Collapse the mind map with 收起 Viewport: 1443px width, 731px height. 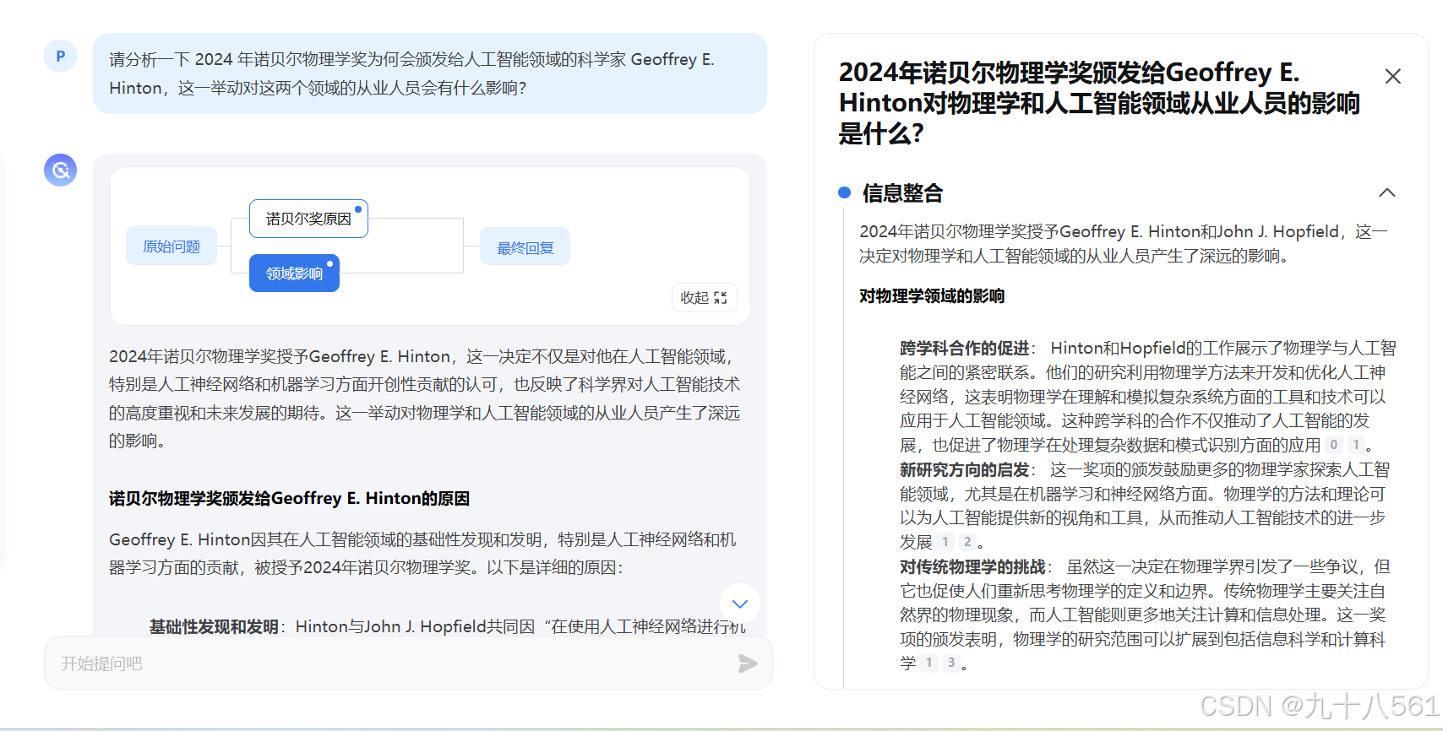pyautogui.click(x=704, y=298)
